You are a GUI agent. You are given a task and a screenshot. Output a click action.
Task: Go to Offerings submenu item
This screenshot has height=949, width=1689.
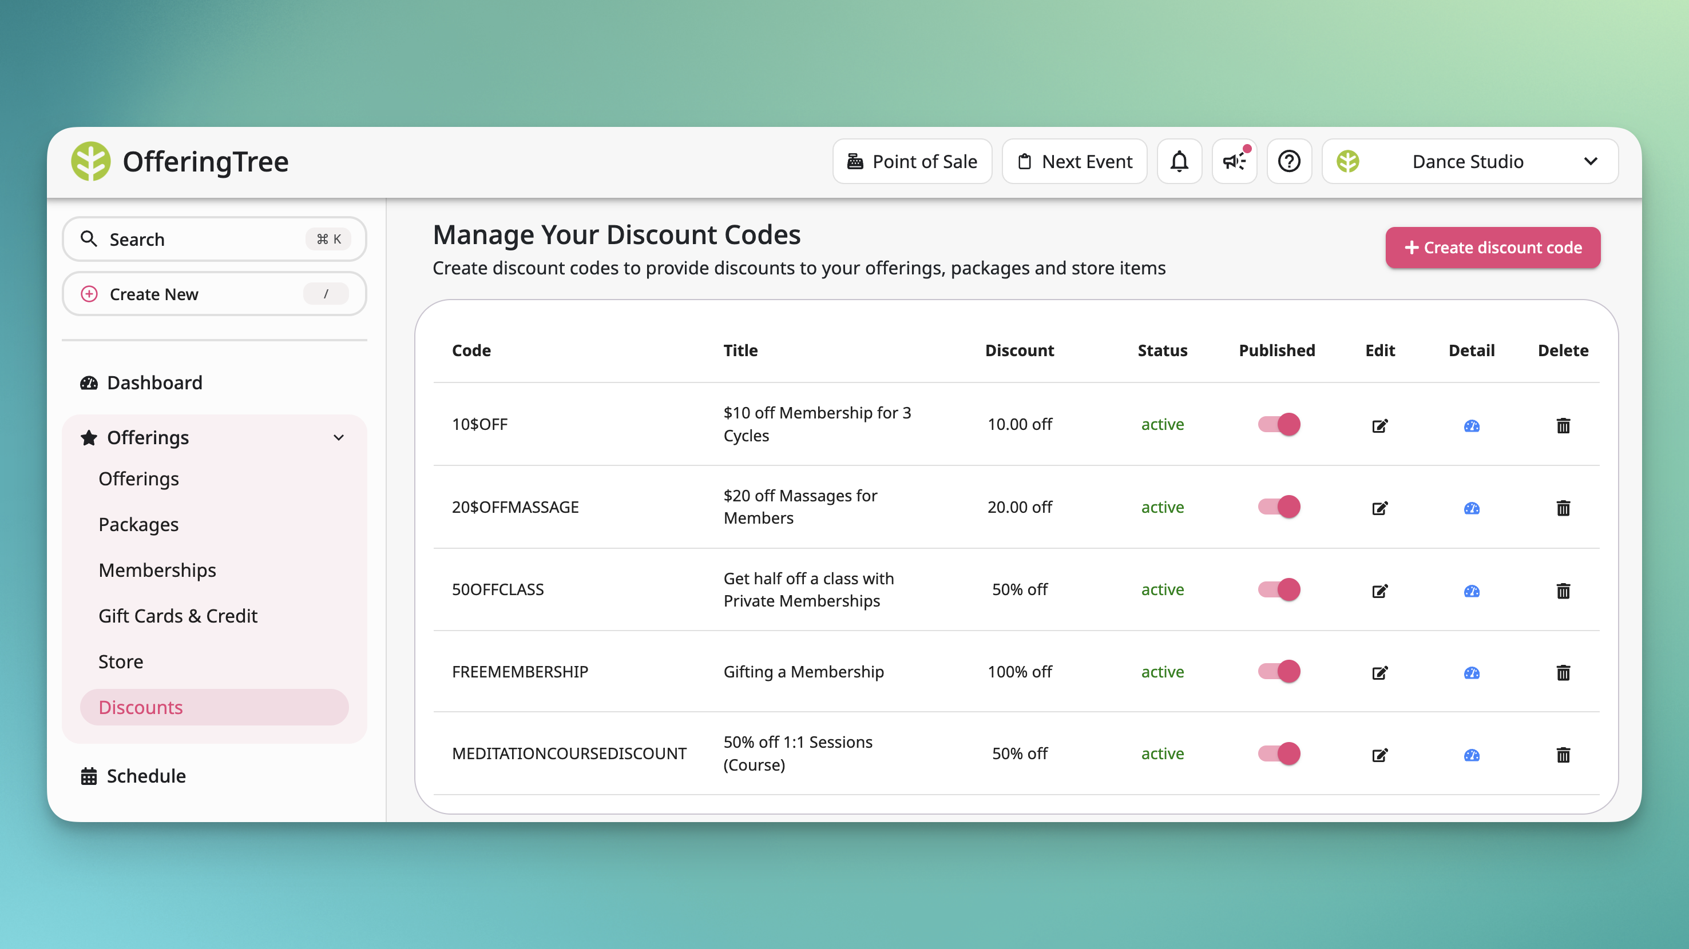(x=138, y=479)
